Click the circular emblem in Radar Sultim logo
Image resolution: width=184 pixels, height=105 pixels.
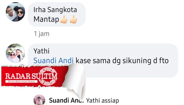48,76
